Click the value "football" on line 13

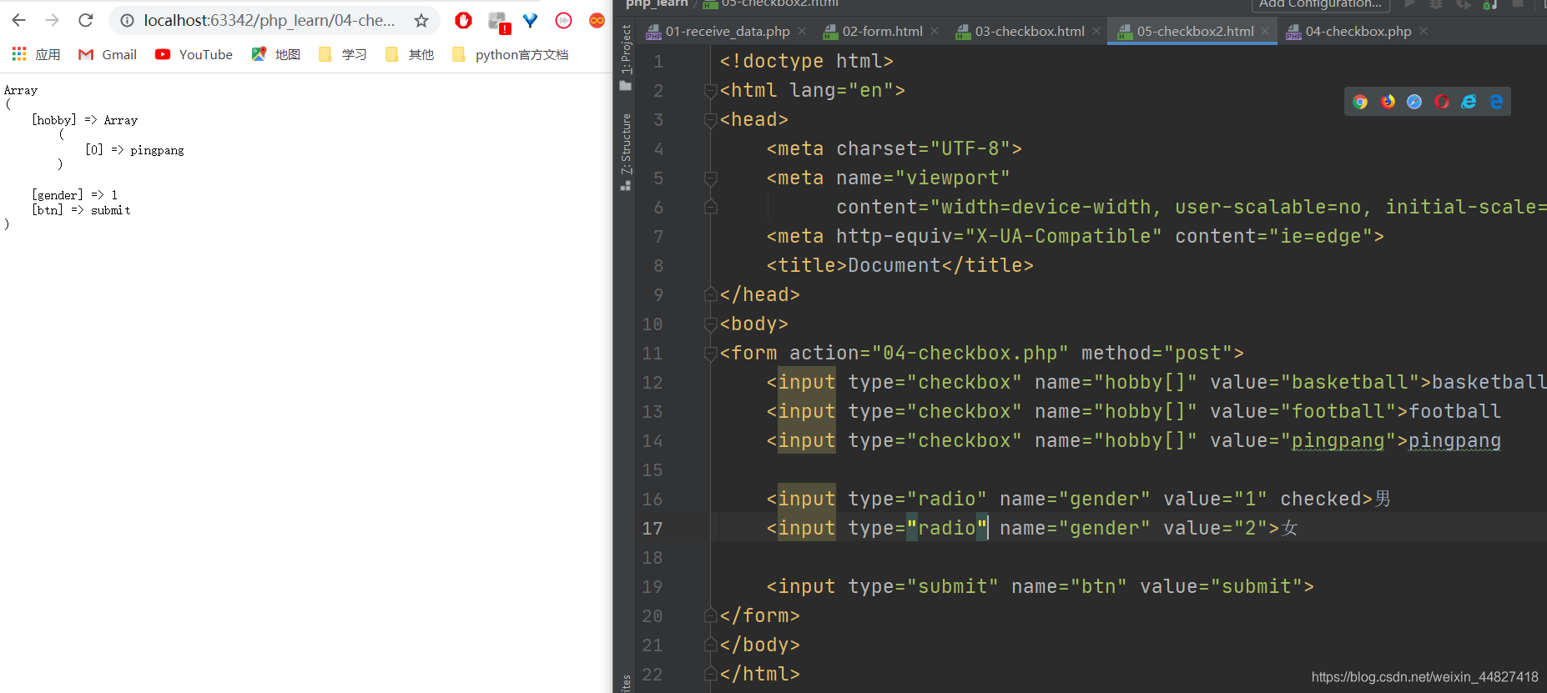[1338, 412]
